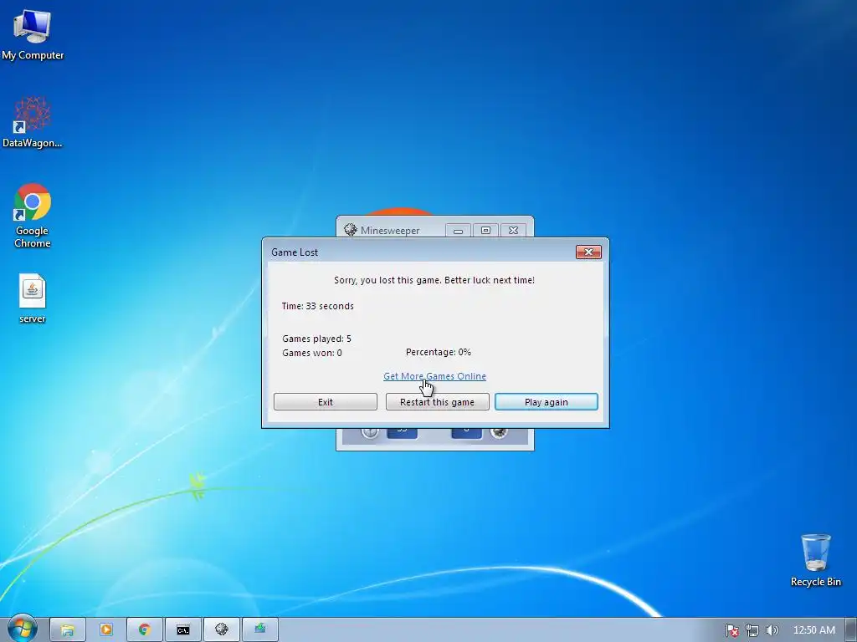Viewport: 857px width, 642px height.
Task: Select the Recycle Bin icon
Action: coord(815,560)
